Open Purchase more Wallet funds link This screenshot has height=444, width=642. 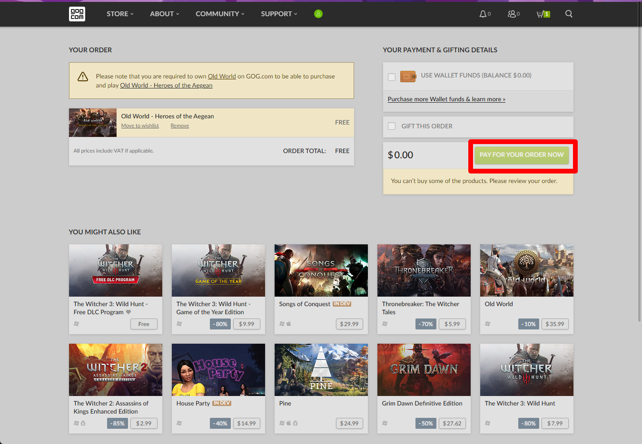click(446, 99)
